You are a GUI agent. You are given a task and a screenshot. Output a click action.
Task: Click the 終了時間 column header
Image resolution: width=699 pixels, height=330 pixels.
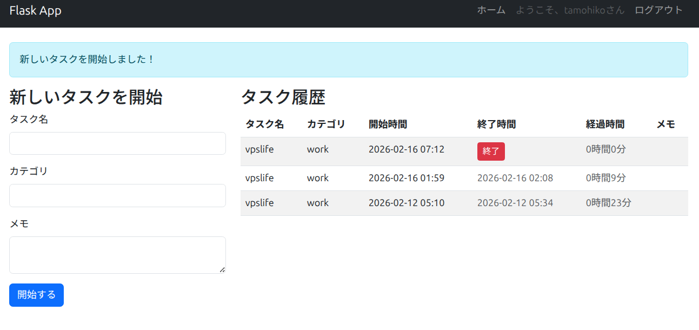click(x=496, y=124)
